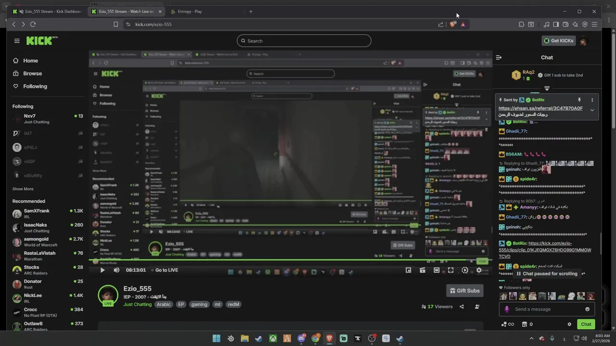Open video player settings gear

coord(478,270)
